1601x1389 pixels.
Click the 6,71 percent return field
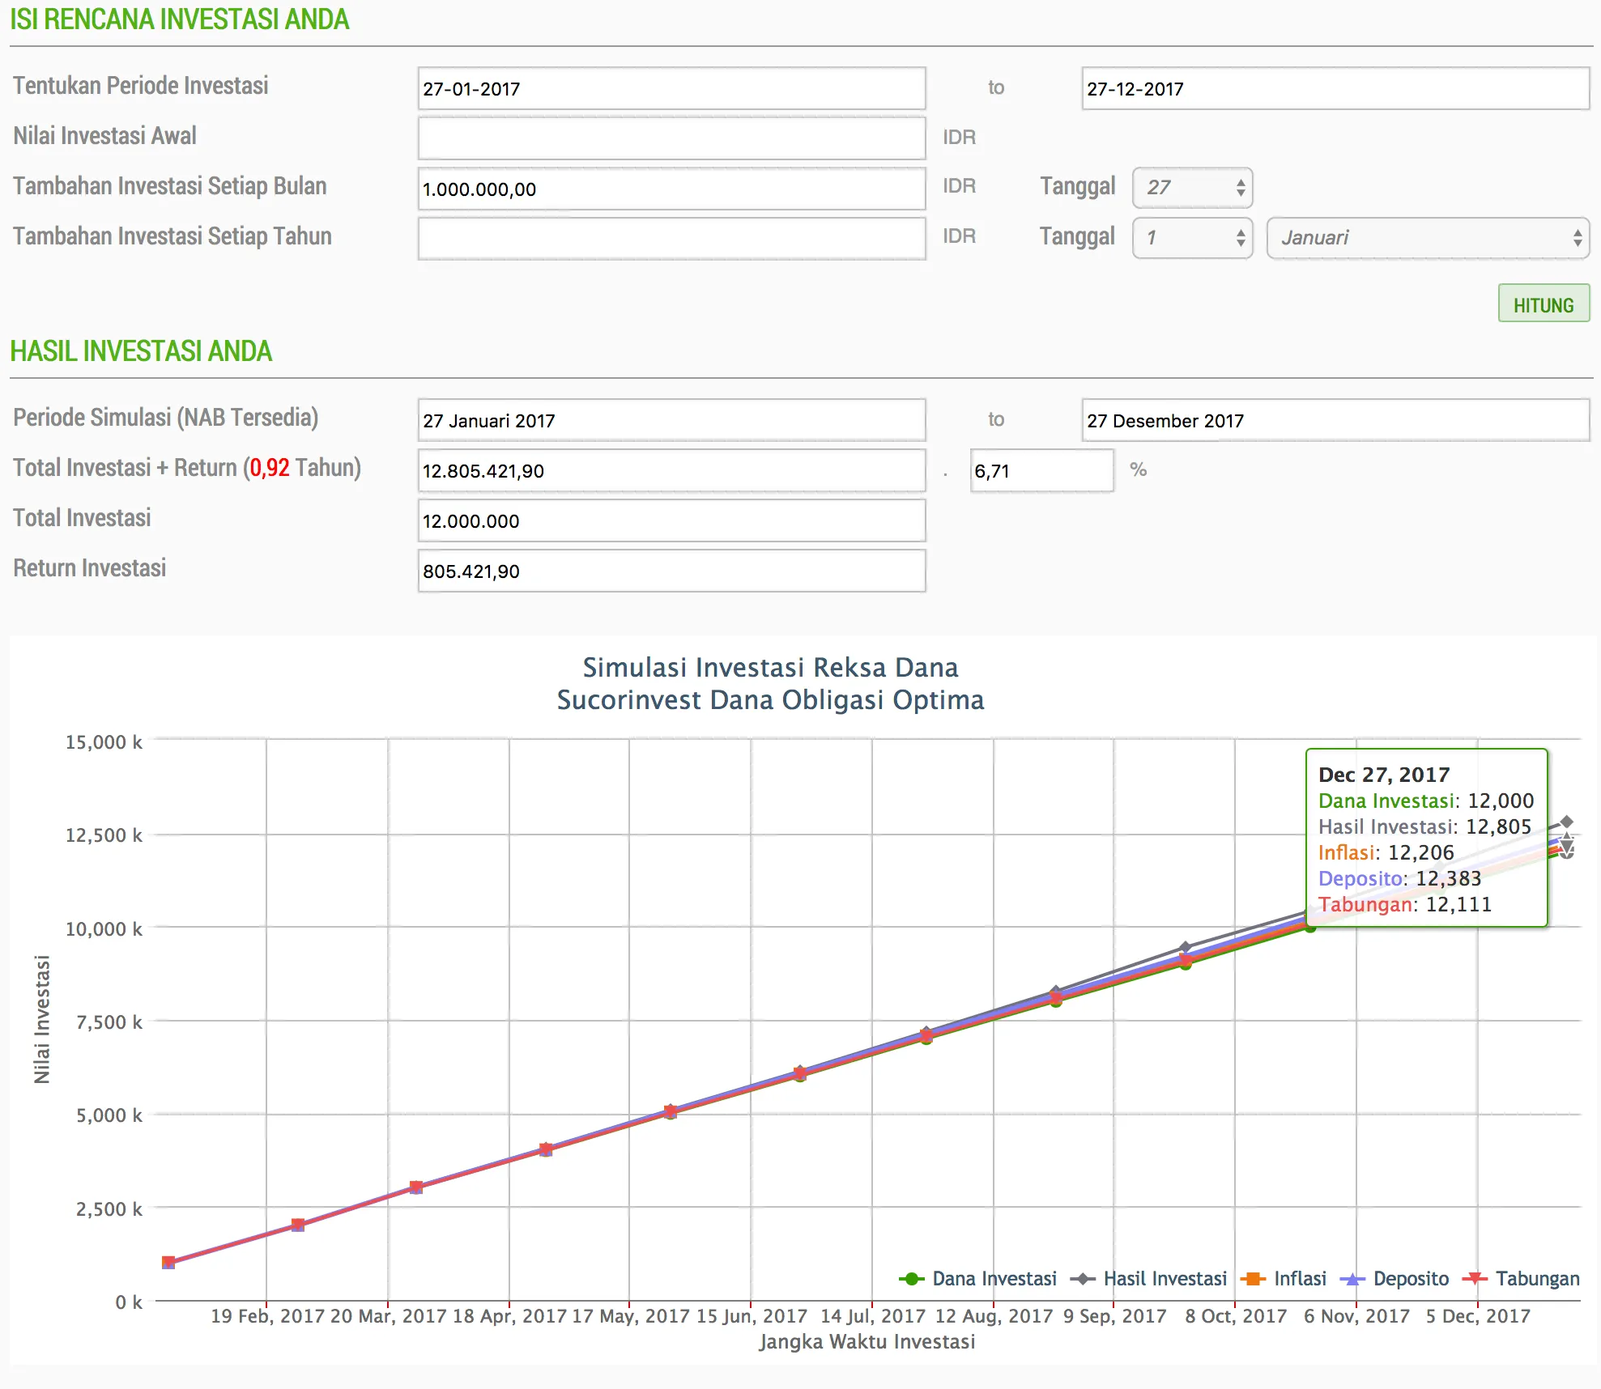click(1041, 471)
